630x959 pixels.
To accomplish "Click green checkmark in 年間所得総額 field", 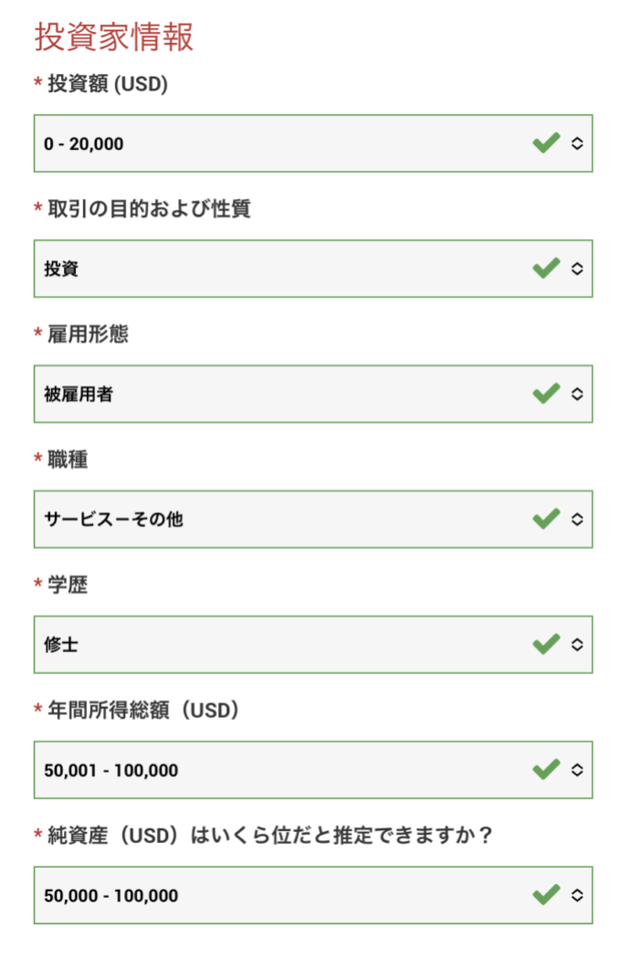I will click(x=546, y=769).
